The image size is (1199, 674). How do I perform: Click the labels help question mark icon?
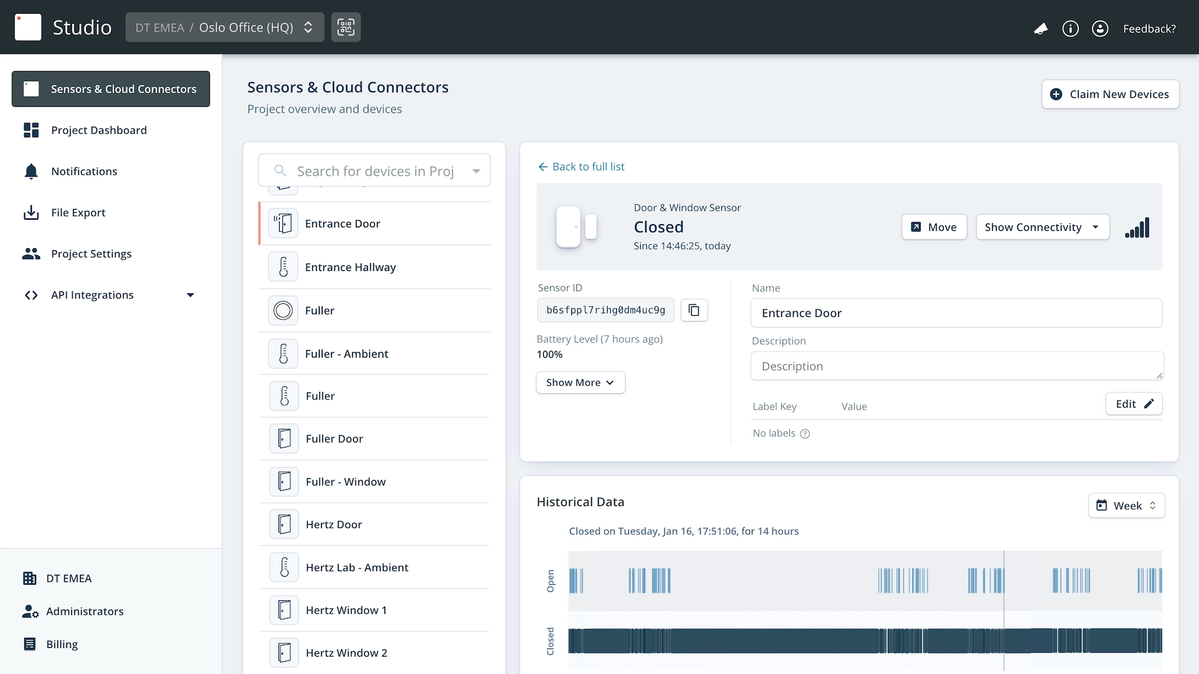[x=805, y=434]
